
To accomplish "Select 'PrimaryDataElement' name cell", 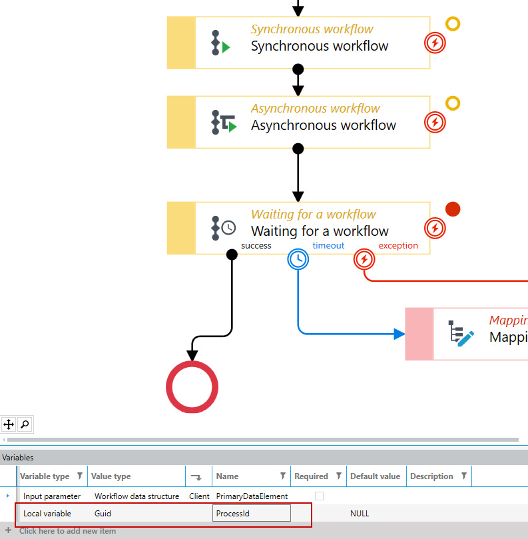I will click(x=252, y=496).
